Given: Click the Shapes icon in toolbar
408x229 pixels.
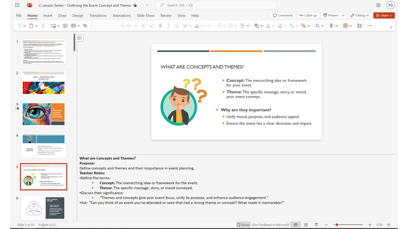Looking at the screenshot, I should click(257, 26).
